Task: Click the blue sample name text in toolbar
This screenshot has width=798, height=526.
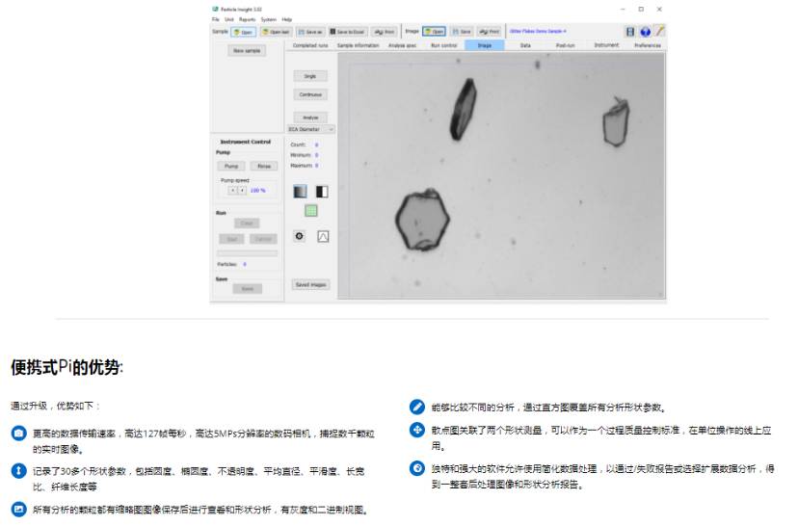Action: pyautogui.click(x=538, y=31)
